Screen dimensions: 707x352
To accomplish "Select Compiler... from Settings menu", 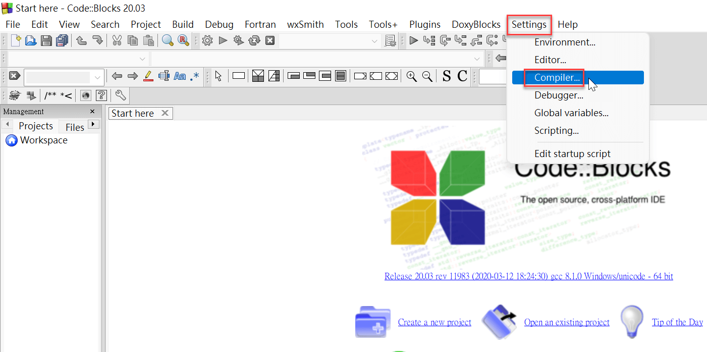I will (578, 77).
